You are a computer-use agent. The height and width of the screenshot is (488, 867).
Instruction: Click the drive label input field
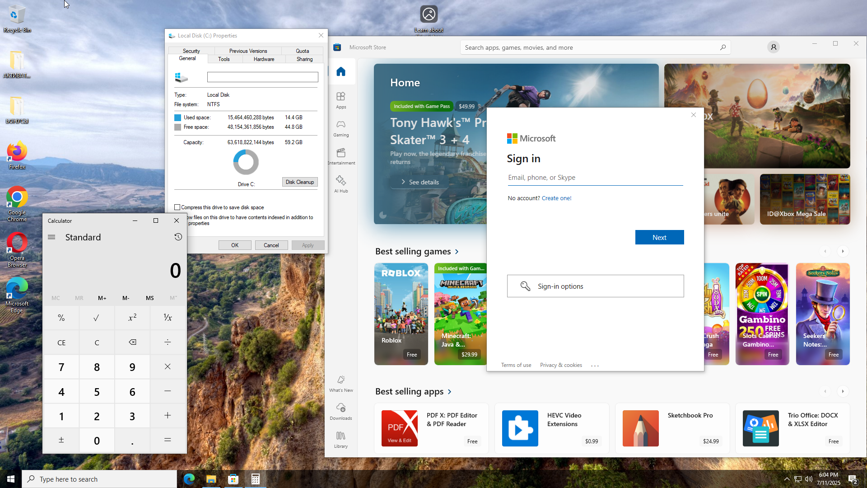pos(262,77)
